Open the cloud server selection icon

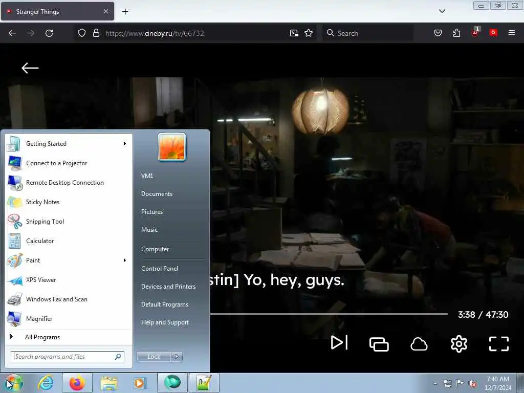coord(419,344)
